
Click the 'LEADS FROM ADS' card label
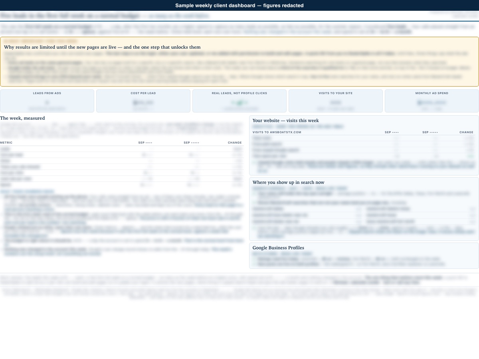click(47, 93)
